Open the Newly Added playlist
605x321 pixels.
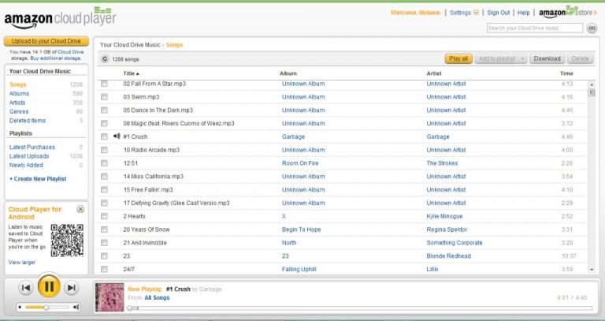(x=26, y=165)
